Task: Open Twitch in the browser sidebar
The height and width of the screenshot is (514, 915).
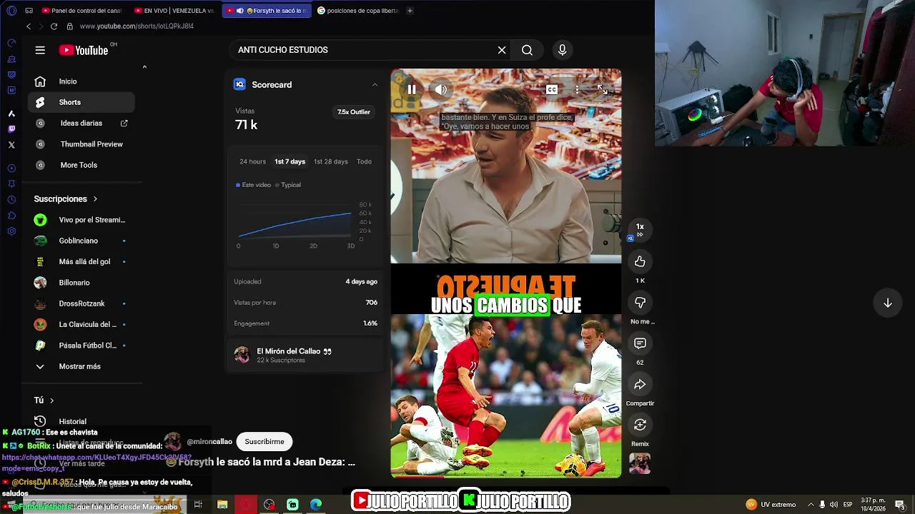Action: click(11, 129)
